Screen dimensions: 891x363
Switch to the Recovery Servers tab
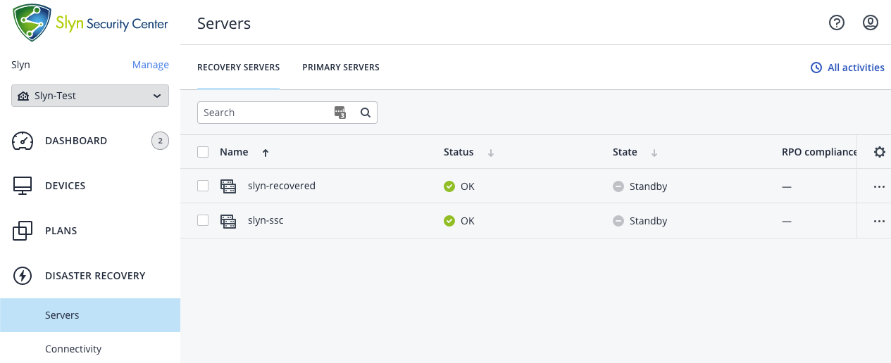[239, 68]
